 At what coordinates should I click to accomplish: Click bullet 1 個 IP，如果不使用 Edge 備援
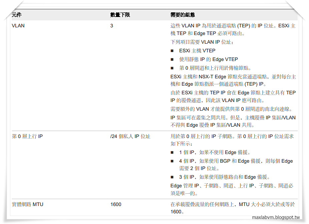(215, 152)
